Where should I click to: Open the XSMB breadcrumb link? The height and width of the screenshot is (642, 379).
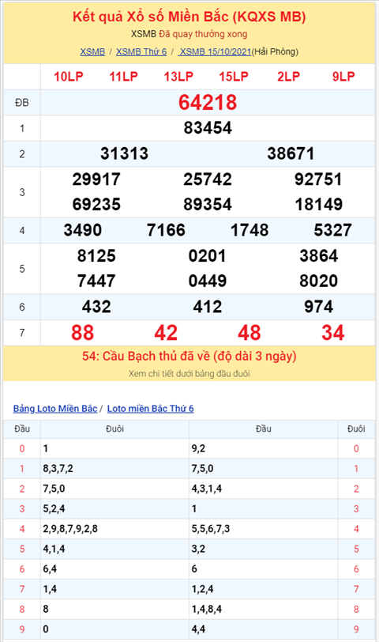coord(92,52)
